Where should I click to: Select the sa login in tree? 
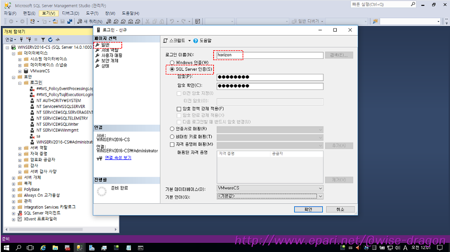click(38, 136)
